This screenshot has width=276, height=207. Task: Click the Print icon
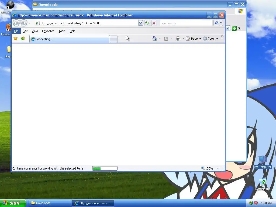[x=178, y=39]
